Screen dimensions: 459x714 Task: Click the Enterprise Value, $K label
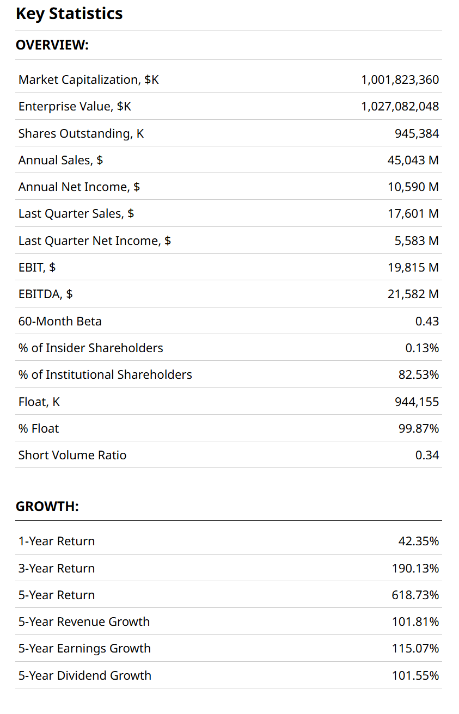(75, 106)
